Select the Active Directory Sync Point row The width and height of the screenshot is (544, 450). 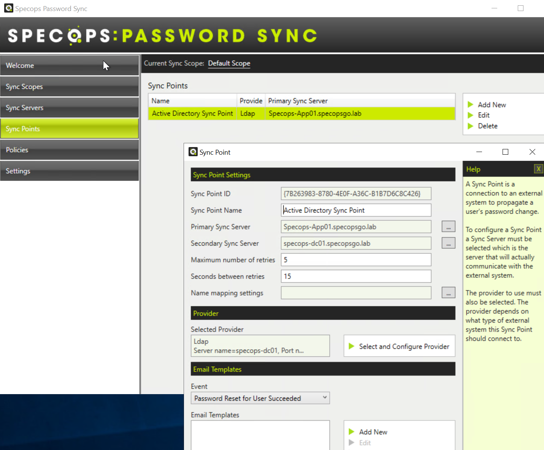click(x=301, y=114)
